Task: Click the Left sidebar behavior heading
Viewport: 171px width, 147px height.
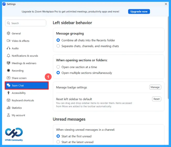Action: (x=72, y=23)
